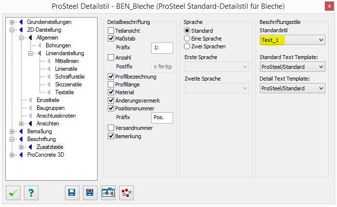
Task: Collapse the 2D-Darstellung tree node
Action: click(x=12, y=30)
